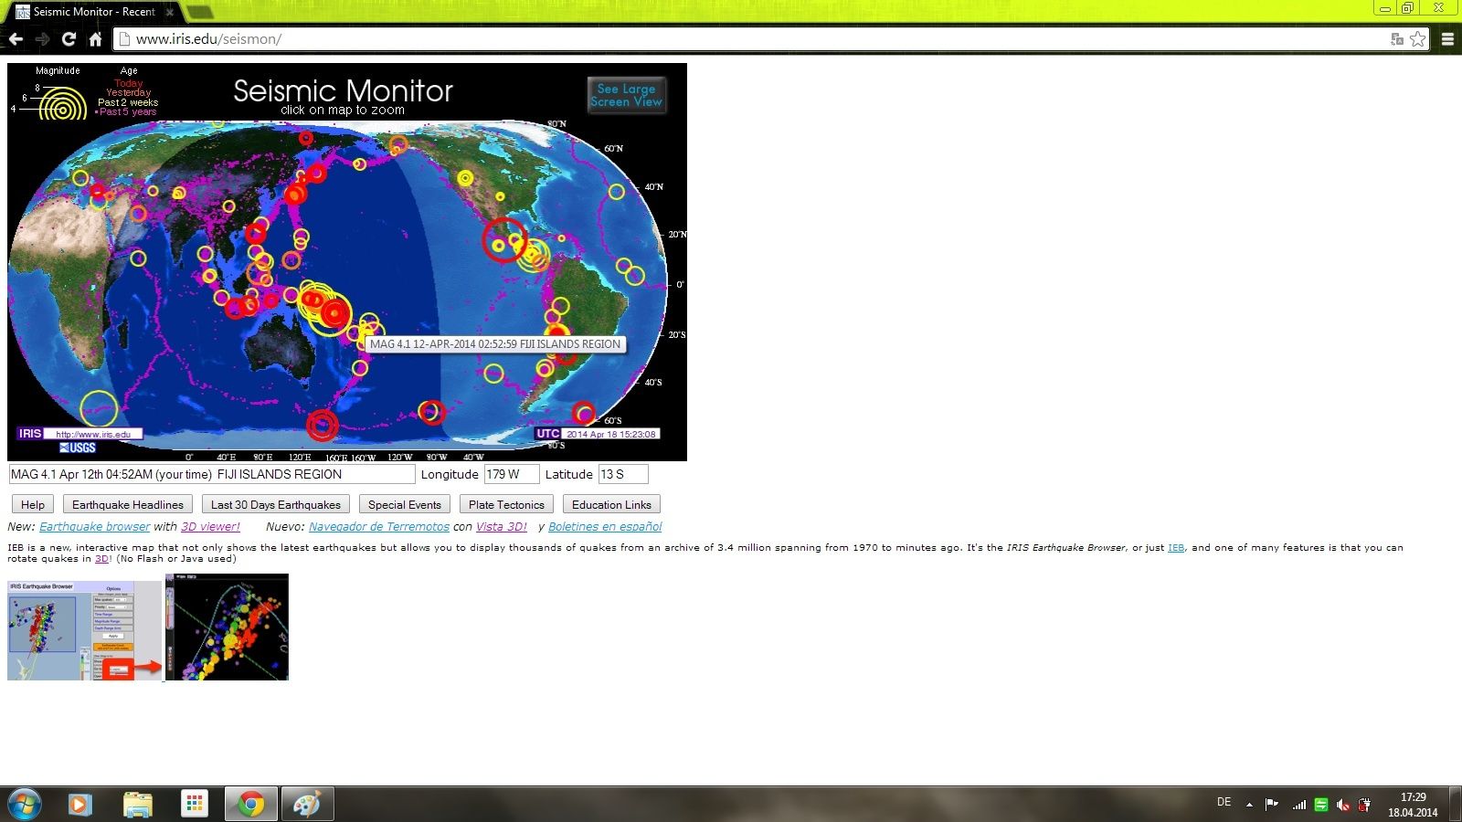Open the Boletines en español link
Viewport: 1462px width, 822px height.
(605, 527)
